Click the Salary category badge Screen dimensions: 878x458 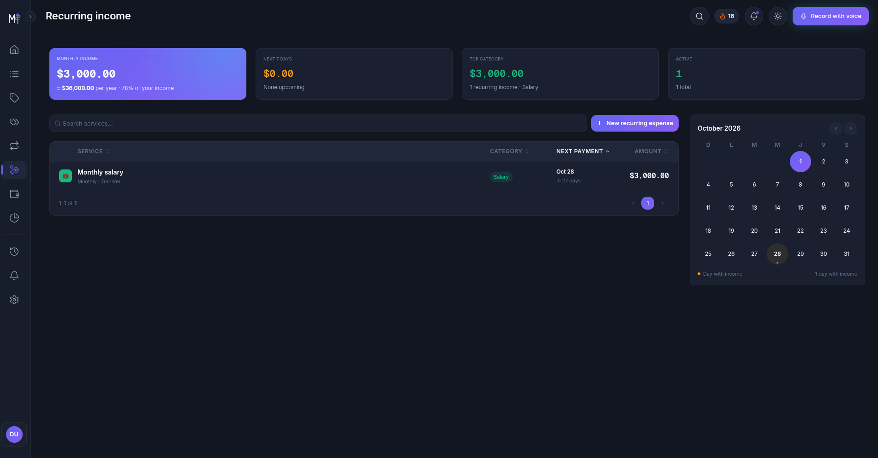(x=501, y=177)
